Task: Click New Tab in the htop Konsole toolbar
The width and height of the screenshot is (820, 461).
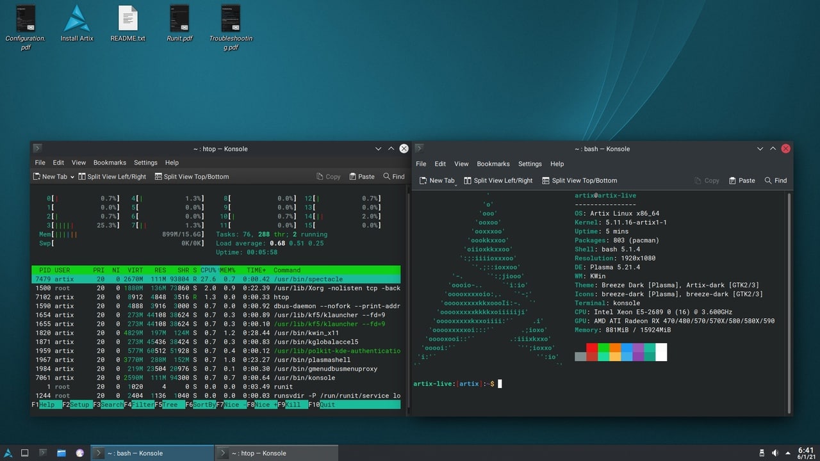Action: 50,177
